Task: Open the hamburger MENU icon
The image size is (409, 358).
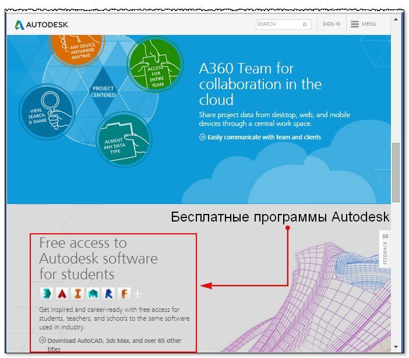Action: [x=354, y=24]
